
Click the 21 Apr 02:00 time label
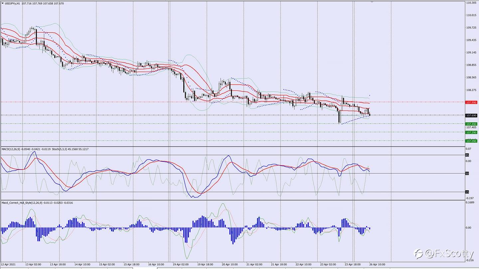[255, 265]
